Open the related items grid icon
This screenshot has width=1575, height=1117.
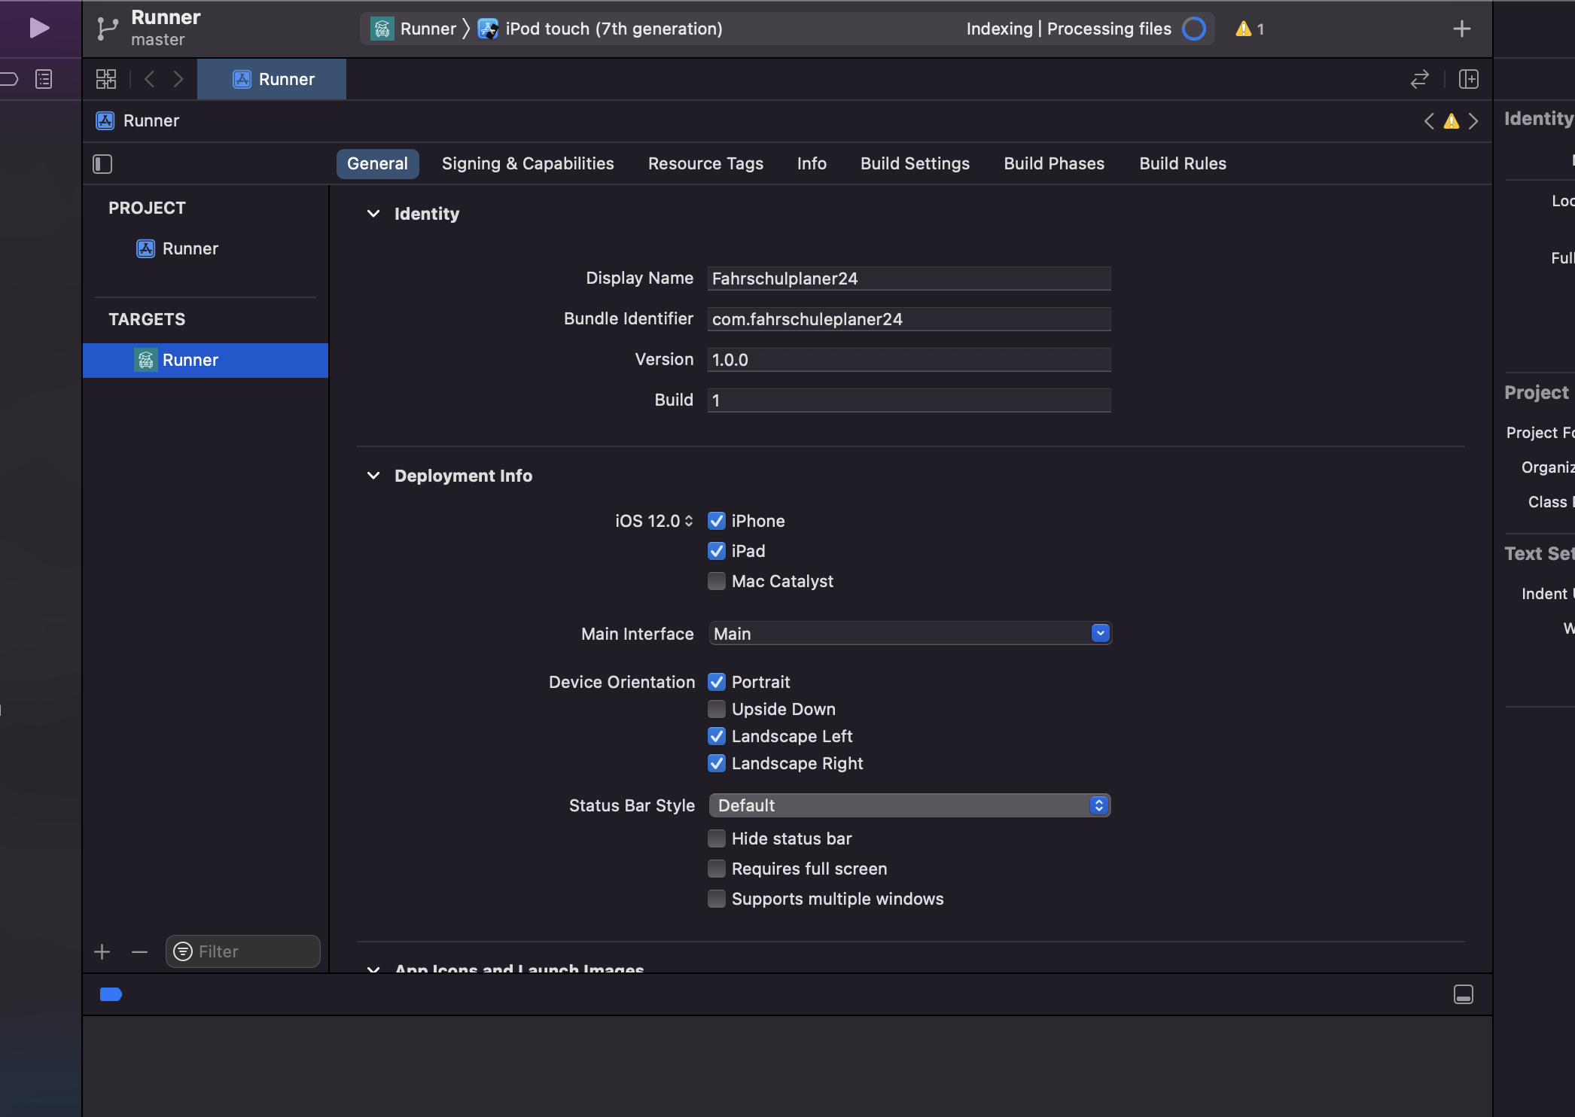(106, 79)
